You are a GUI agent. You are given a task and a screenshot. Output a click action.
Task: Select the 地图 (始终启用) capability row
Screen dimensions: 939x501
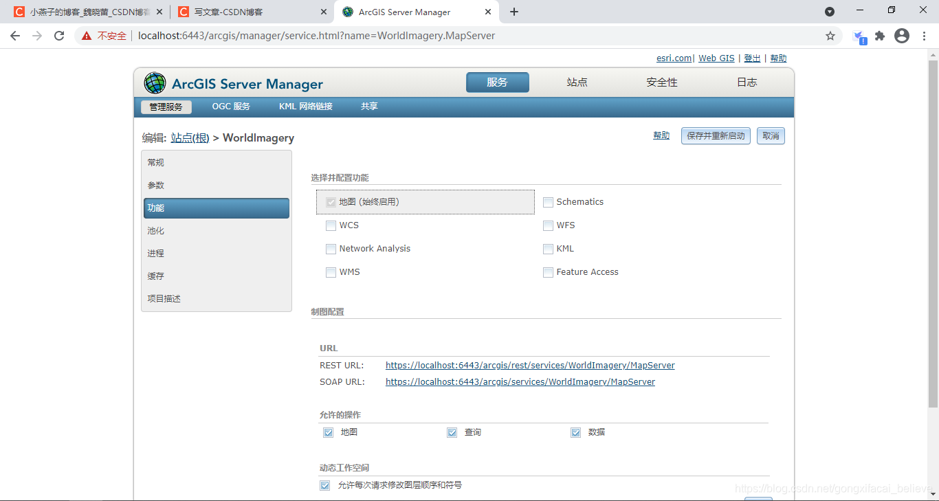(426, 202)
